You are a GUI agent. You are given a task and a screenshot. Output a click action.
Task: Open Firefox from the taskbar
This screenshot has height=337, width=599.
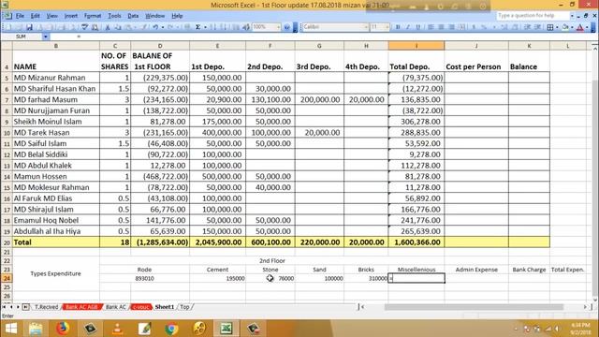pyautogui.click(x=63, y=329)
